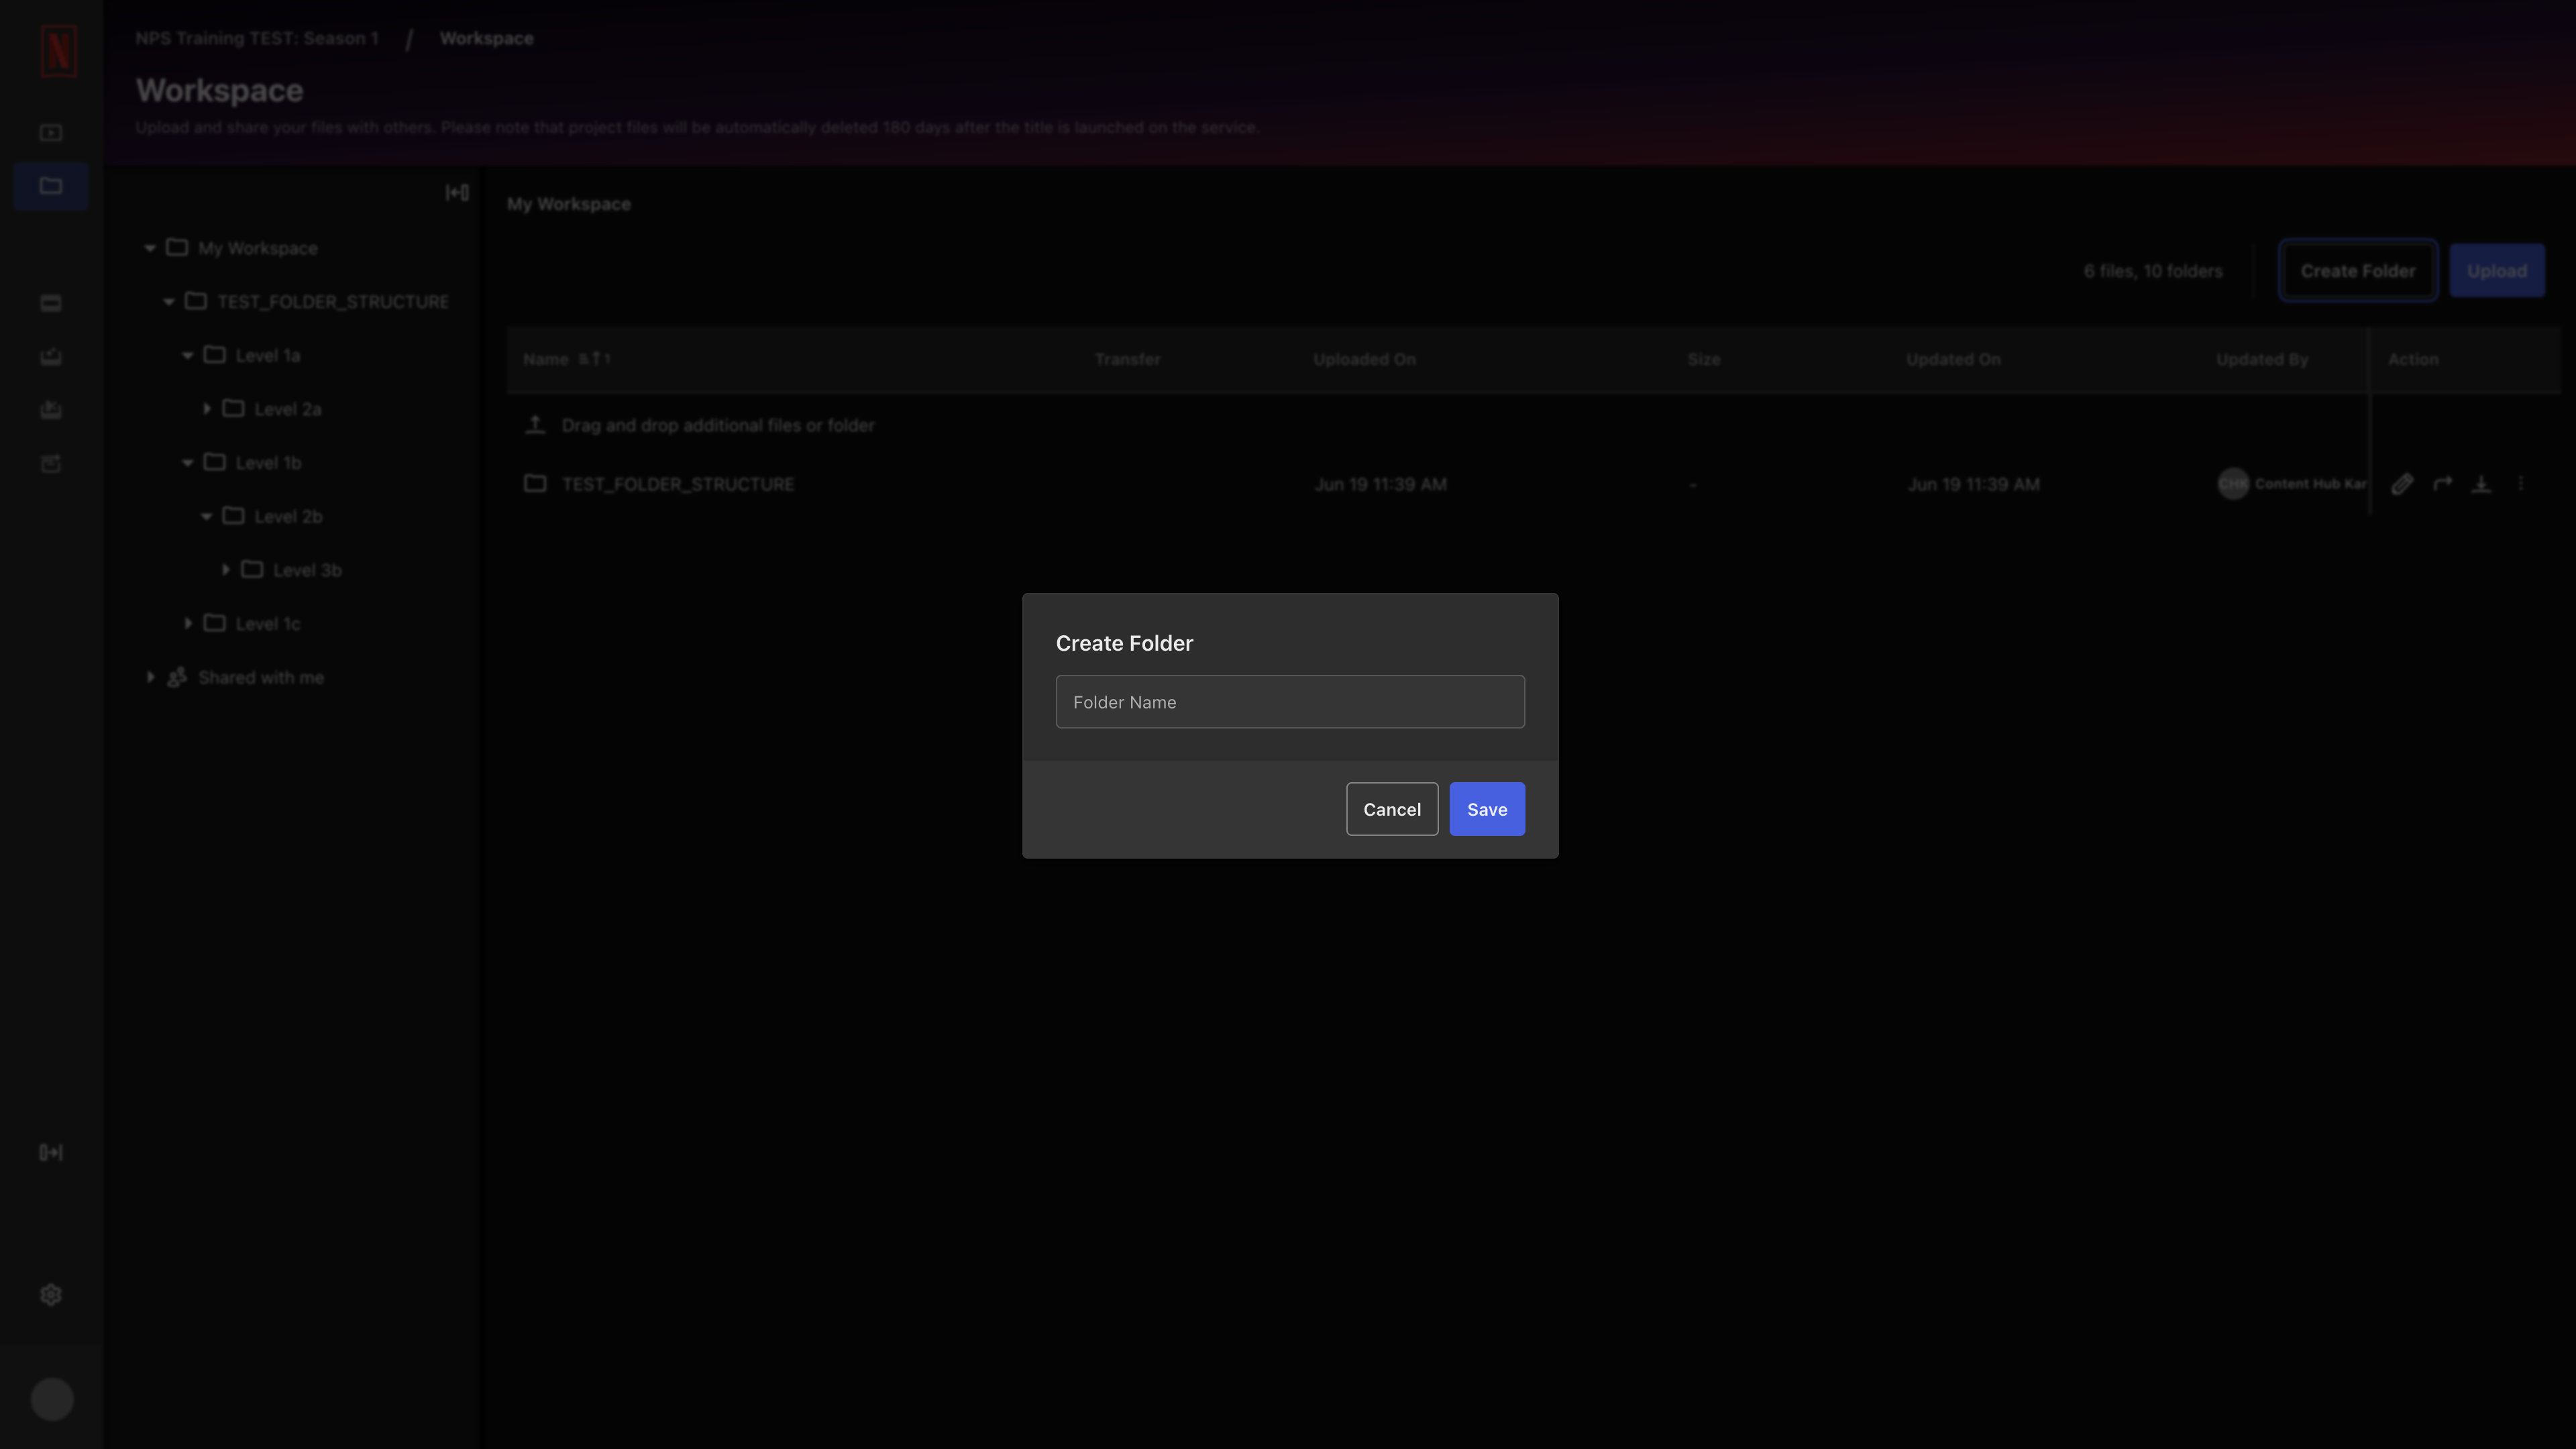
Task: Collapse the Level 1a tree node
Action: tap(188, 355)
